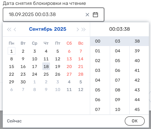Viewport: 151px width, 129px height.
Task: Go to previous year with double-left arrow
Action: pyautogui.click(x=9, y=29)
